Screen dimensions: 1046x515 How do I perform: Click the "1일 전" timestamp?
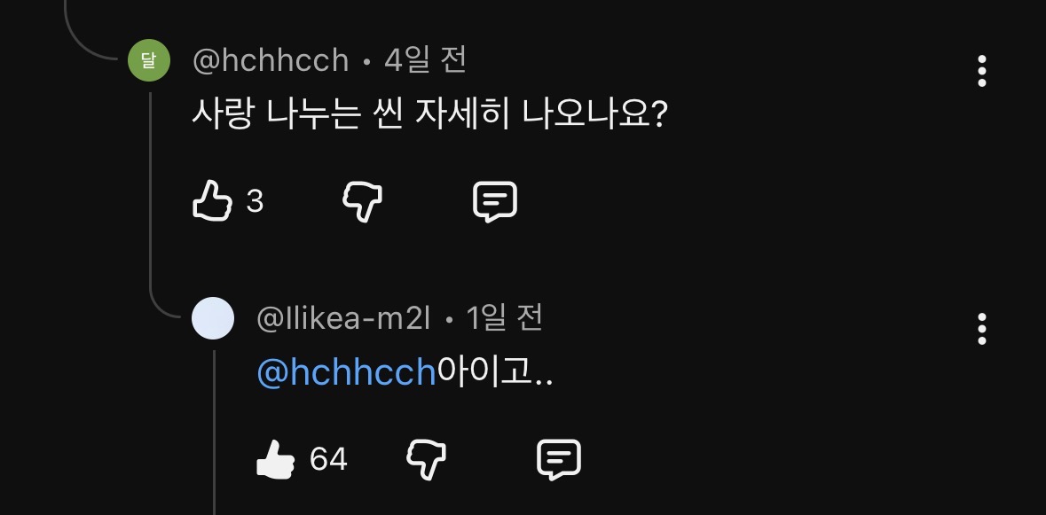point(504,318)
